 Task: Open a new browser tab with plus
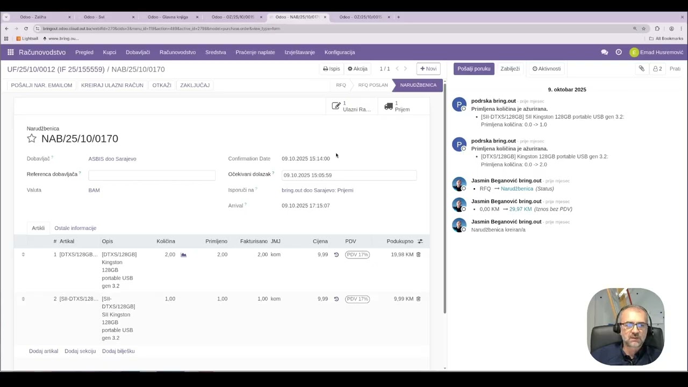pyautogui.click(x=398, y=17)
